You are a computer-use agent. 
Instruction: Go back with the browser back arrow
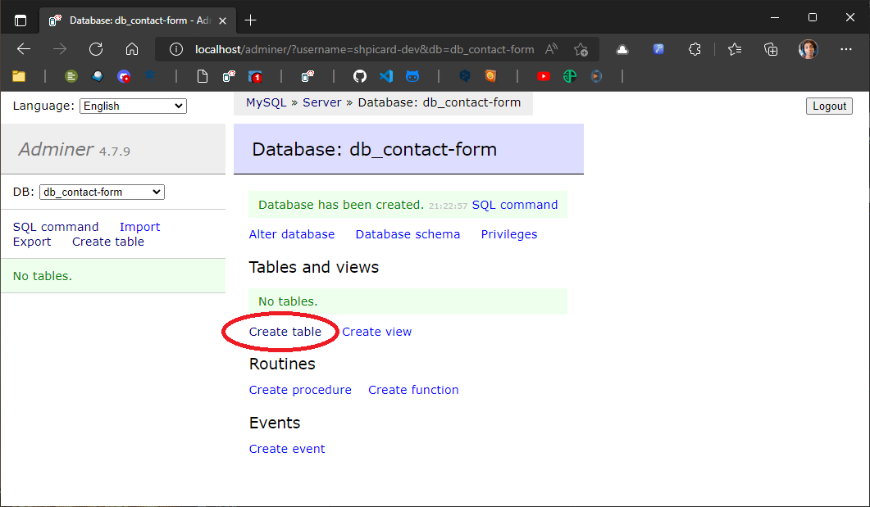click(23, 49)
